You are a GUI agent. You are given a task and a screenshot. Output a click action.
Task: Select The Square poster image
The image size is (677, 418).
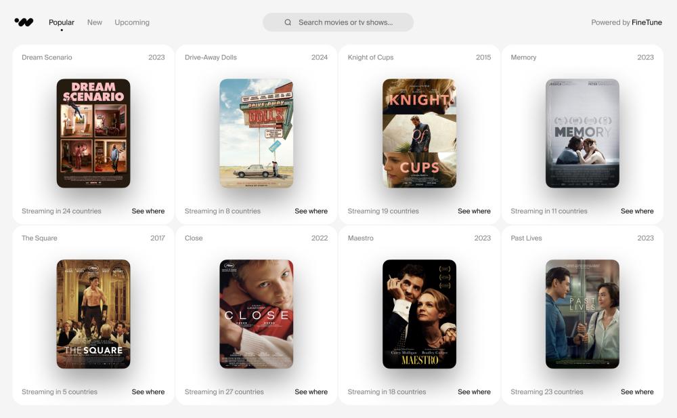click(x=93, y=314)
